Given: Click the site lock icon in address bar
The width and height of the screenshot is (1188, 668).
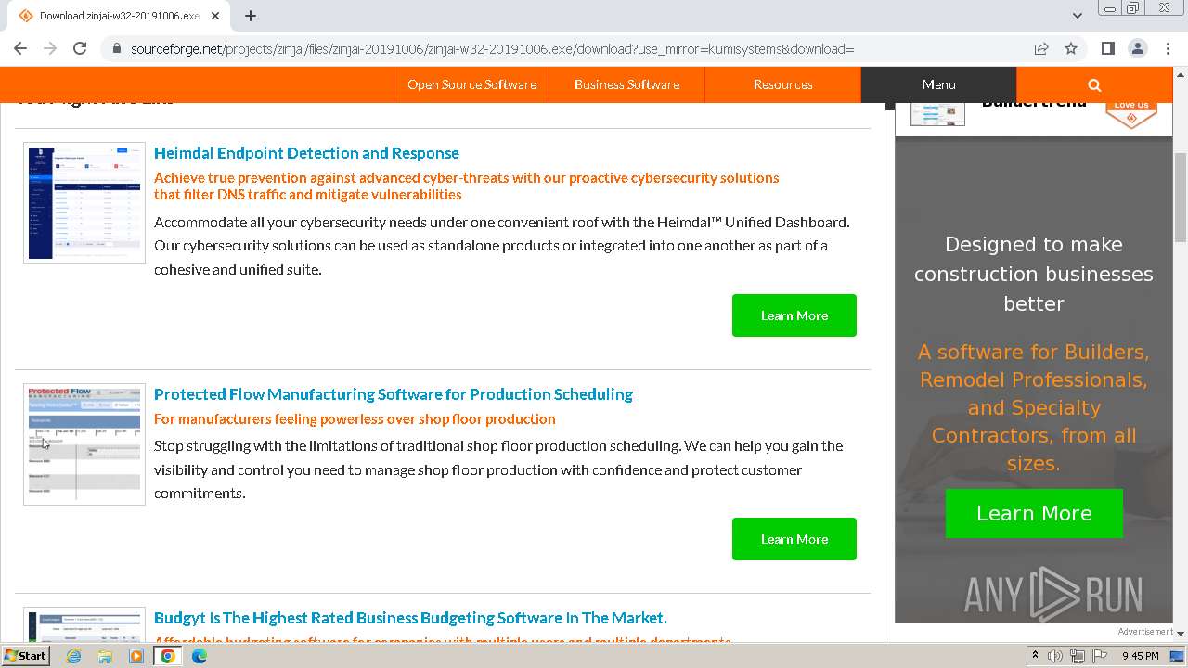Looking at the screenshot, I should coord(116,48).
